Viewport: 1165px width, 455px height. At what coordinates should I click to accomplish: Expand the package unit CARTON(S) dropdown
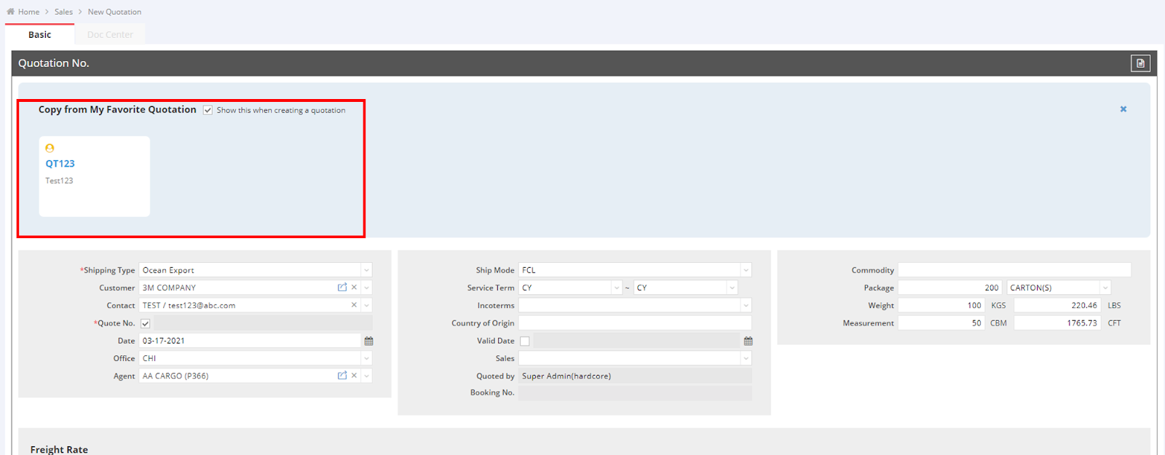tap(1105, 288)
